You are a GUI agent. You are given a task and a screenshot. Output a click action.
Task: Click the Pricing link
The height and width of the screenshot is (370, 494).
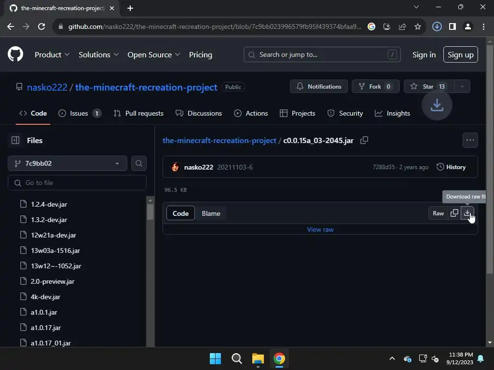tap(200, 54)
